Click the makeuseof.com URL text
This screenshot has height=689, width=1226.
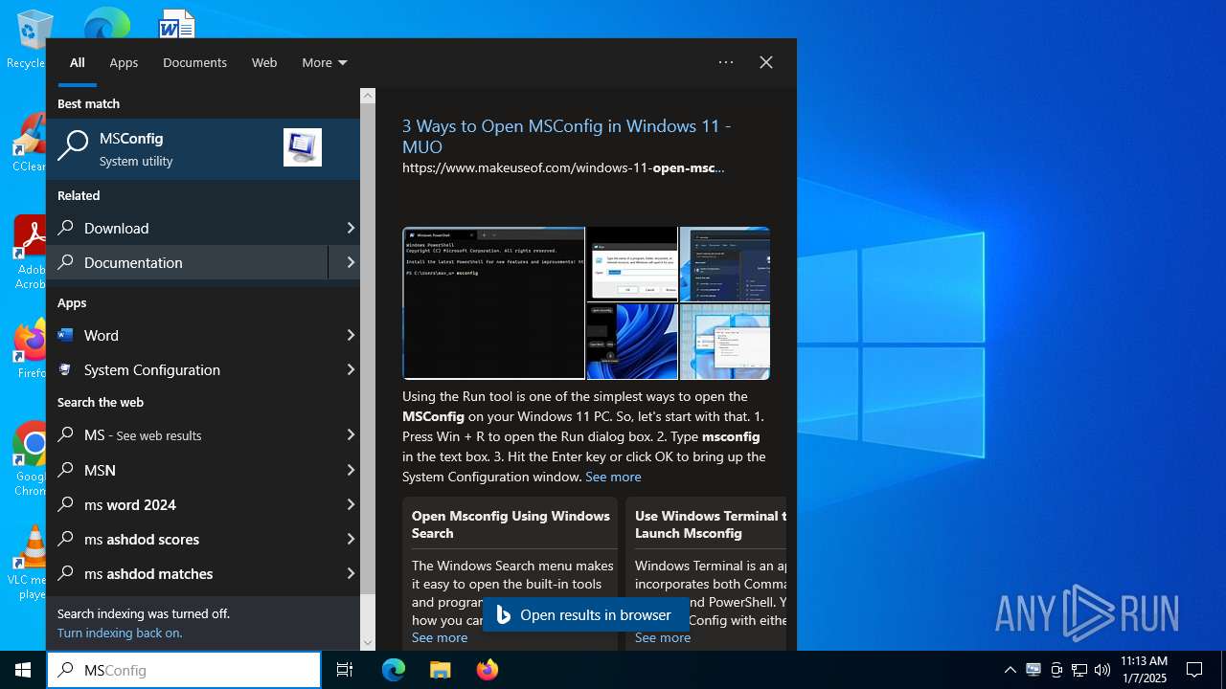[563, 168]
